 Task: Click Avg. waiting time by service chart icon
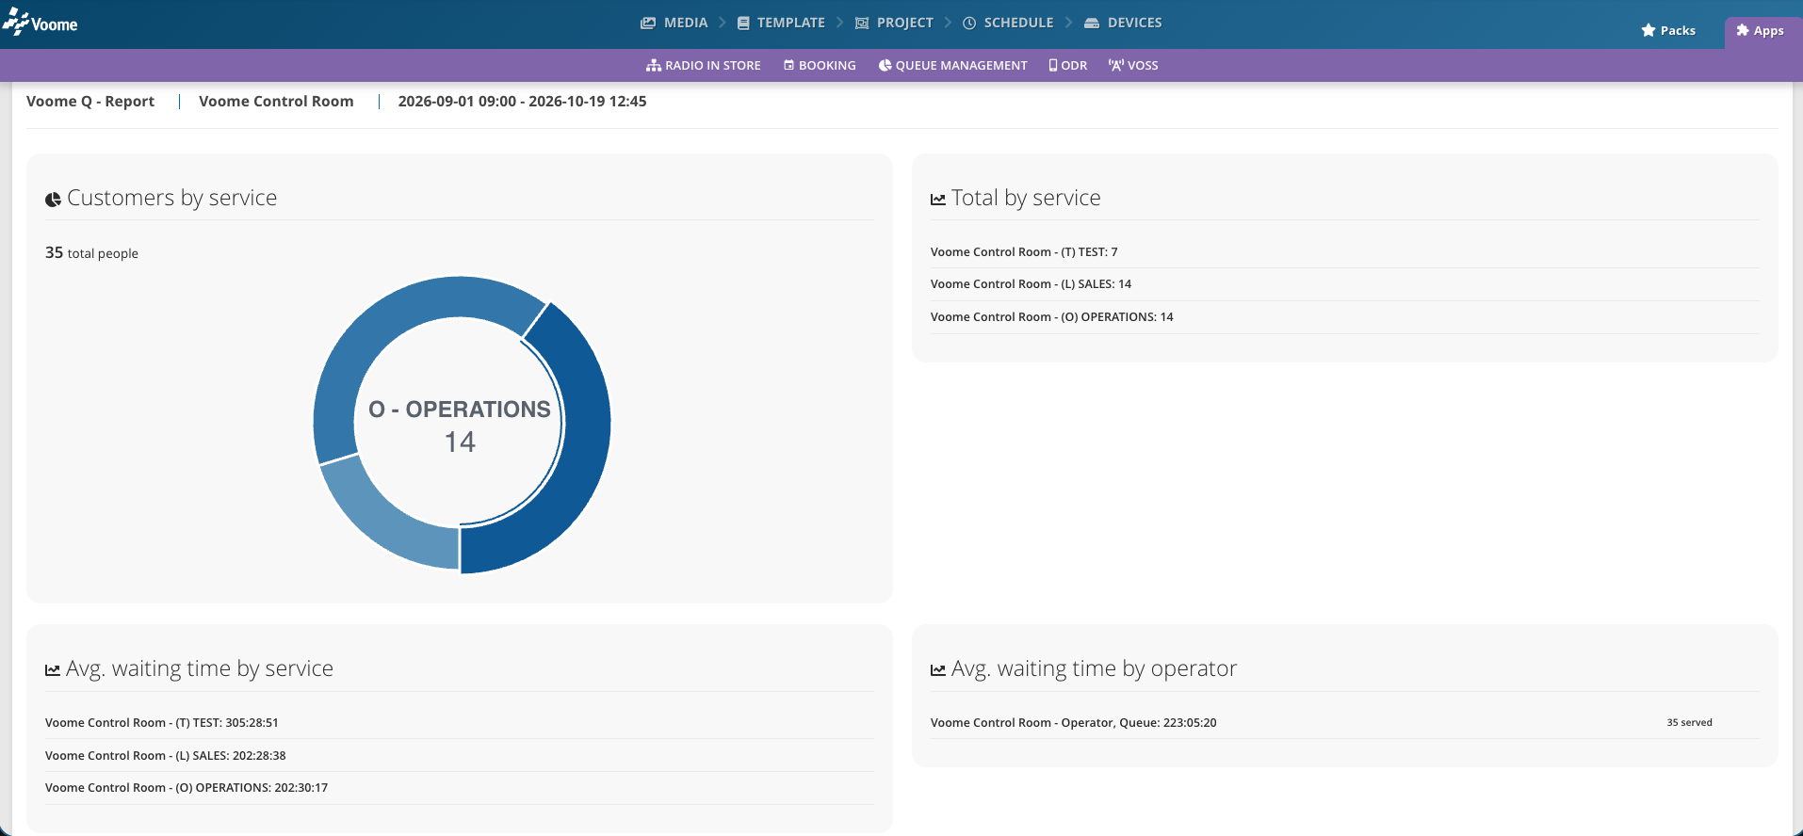pos(53,669)
